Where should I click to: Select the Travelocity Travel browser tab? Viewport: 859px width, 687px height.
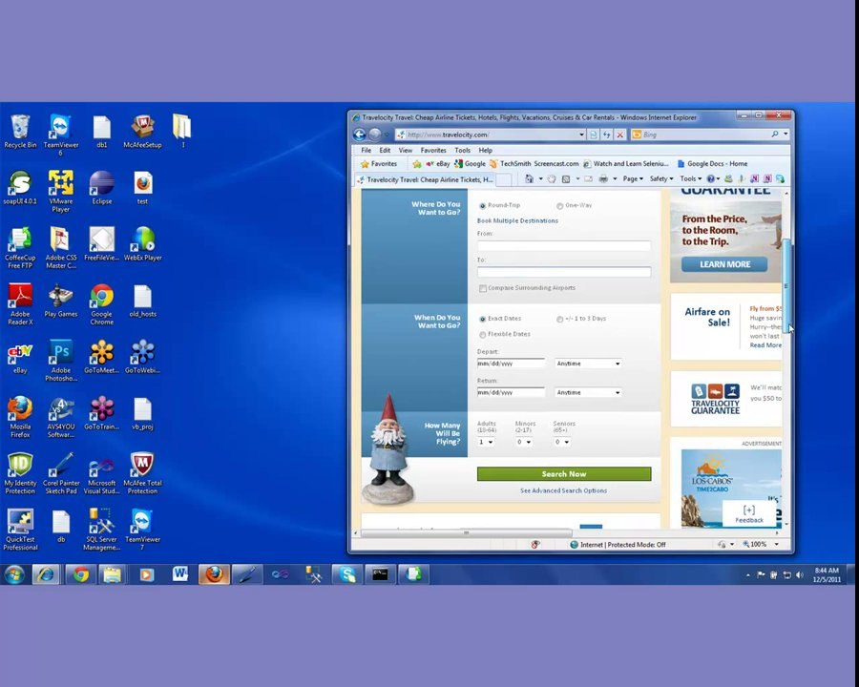point(427,179)
